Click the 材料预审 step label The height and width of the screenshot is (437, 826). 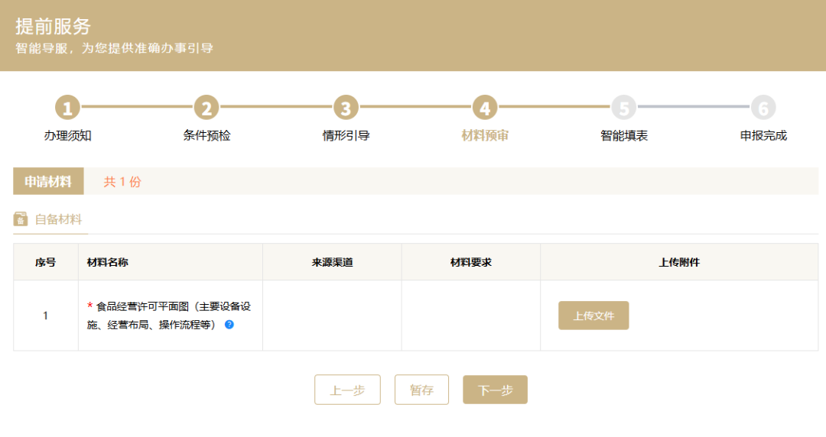pyautogui.click(x=485, y=136)
